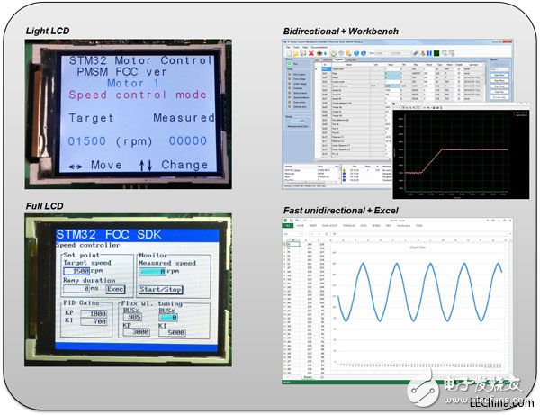Select the first fault radio indicator in Workbench
The width and height of the screenshot is (540, 415).
[x=290, y=74]
